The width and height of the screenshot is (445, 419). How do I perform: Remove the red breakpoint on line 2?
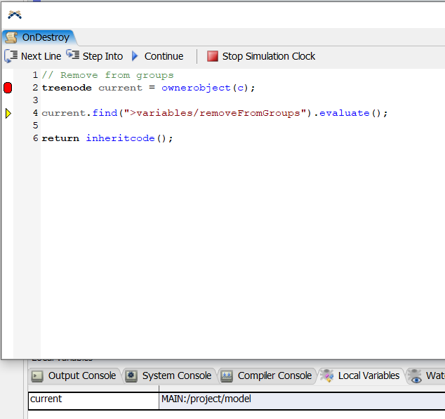[x=8, y=88]
